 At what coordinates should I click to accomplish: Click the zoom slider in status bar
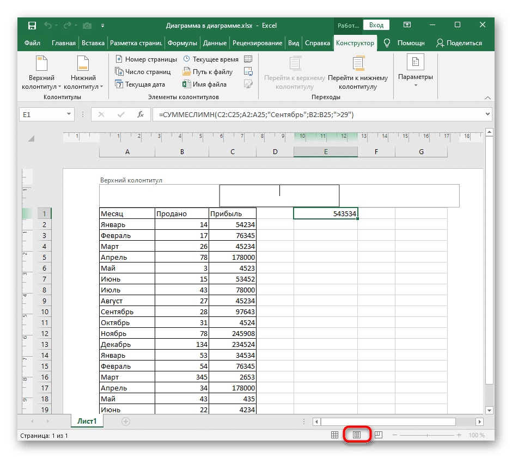click(428, 435)
